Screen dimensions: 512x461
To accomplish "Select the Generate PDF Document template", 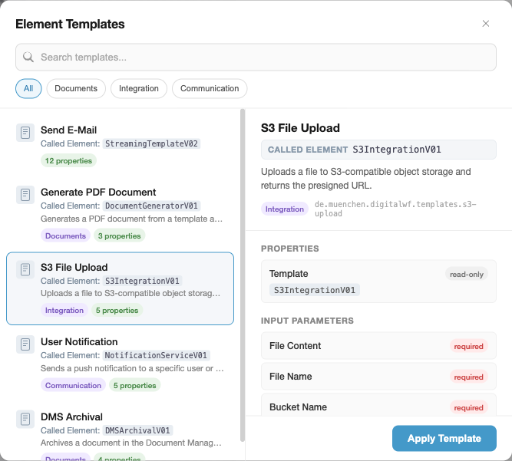I will click(121, 214).
